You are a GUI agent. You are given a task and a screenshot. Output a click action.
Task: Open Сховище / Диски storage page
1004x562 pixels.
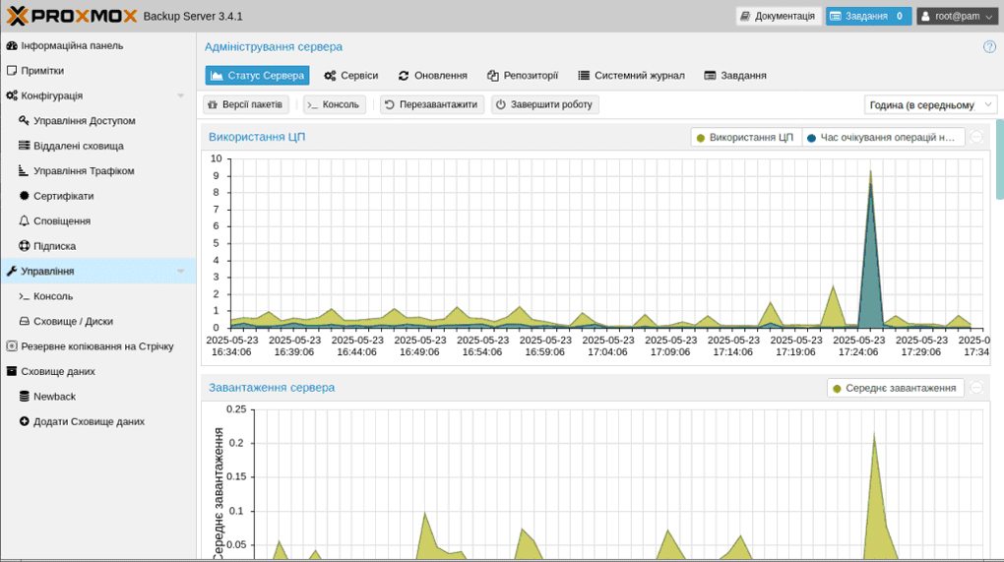click(x=73, y=321)
